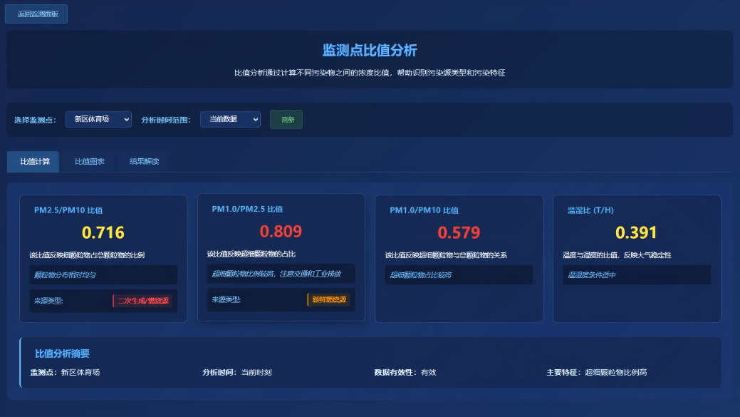Viewport: 740px width, 417px height.
Task: Click the orange 新鲜燃烧源 source tag
Action: tap(328, 300)
